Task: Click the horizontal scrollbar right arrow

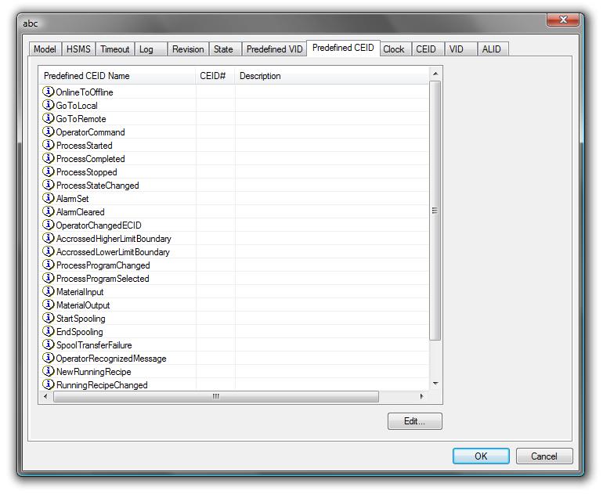Action: coord(422,397)
